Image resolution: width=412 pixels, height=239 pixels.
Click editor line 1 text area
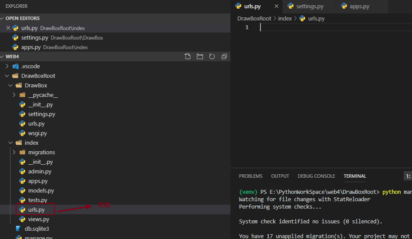336,27
